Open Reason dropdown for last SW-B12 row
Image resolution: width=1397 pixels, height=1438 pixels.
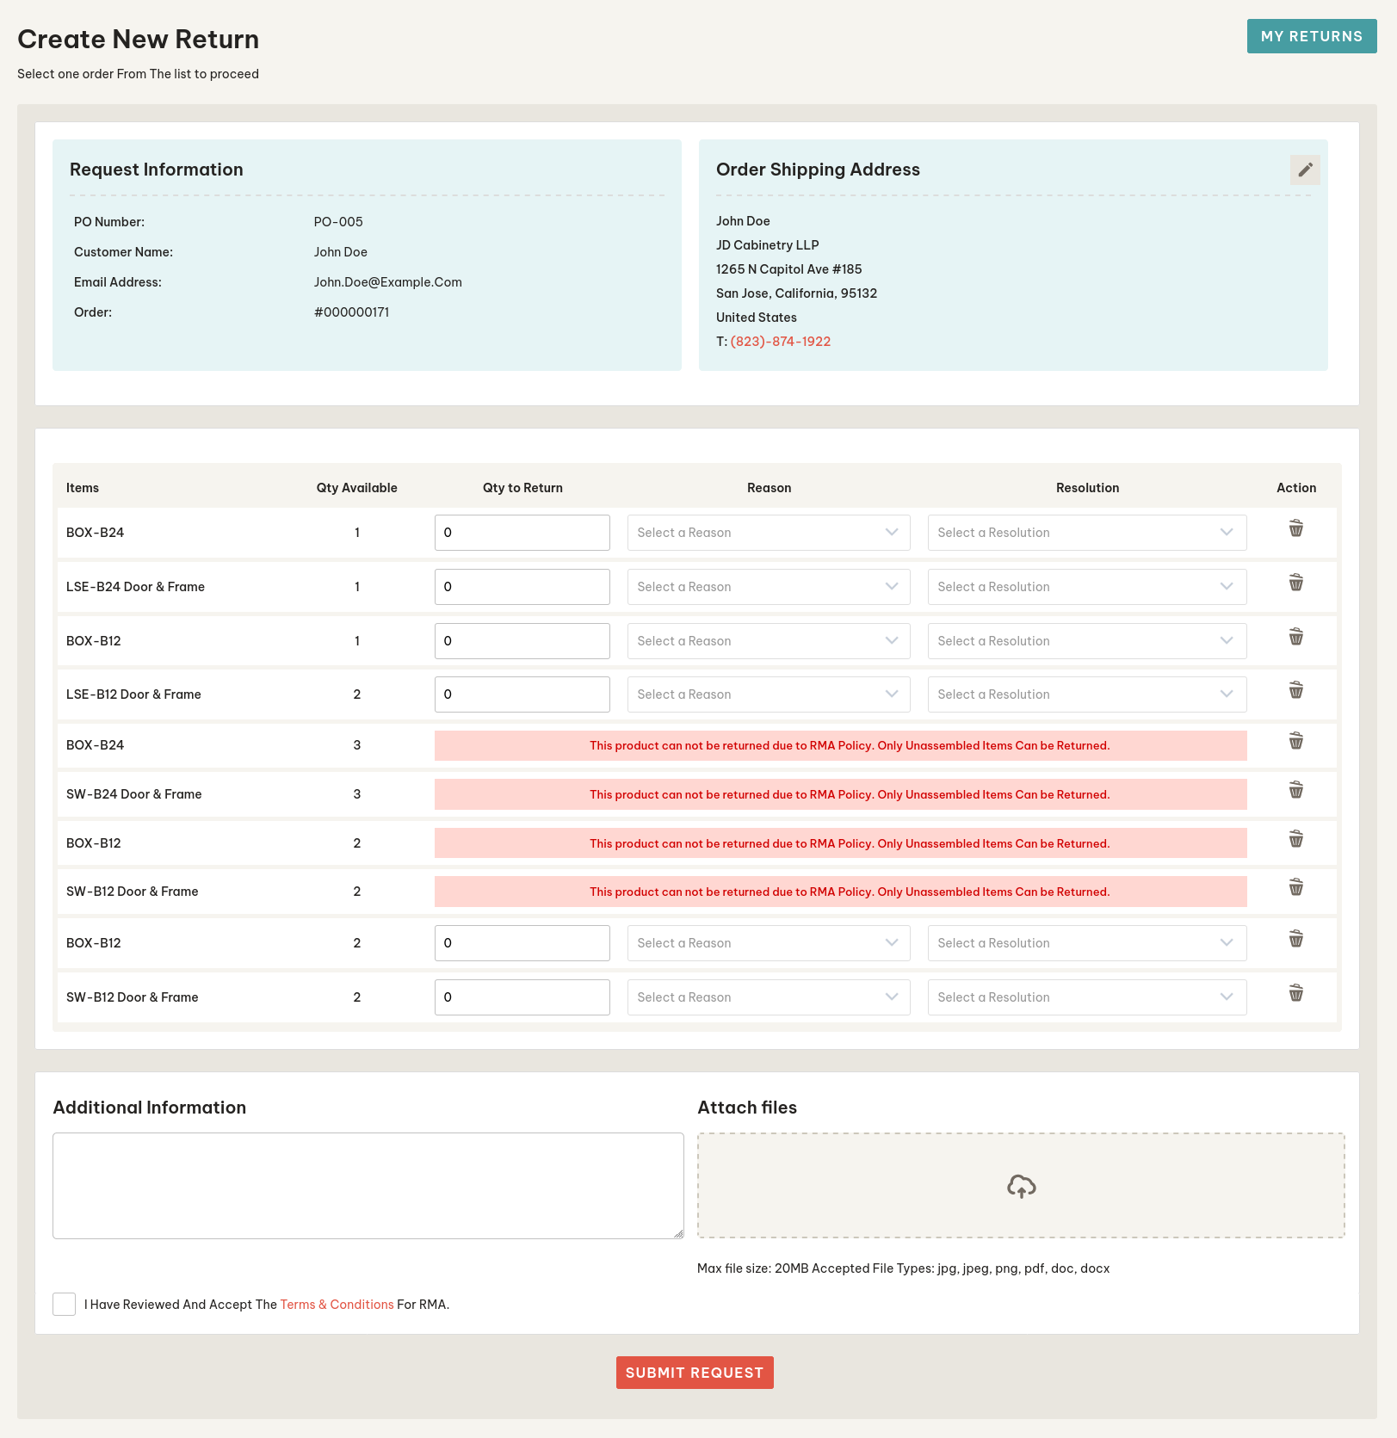pyautogui.click(x=768, y=997)
